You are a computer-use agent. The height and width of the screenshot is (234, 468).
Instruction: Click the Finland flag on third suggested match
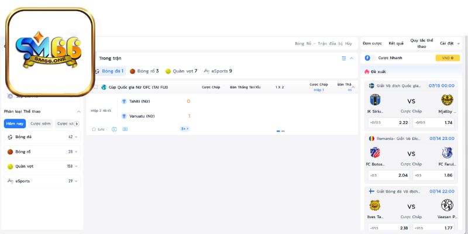click(x=371, y=191)
